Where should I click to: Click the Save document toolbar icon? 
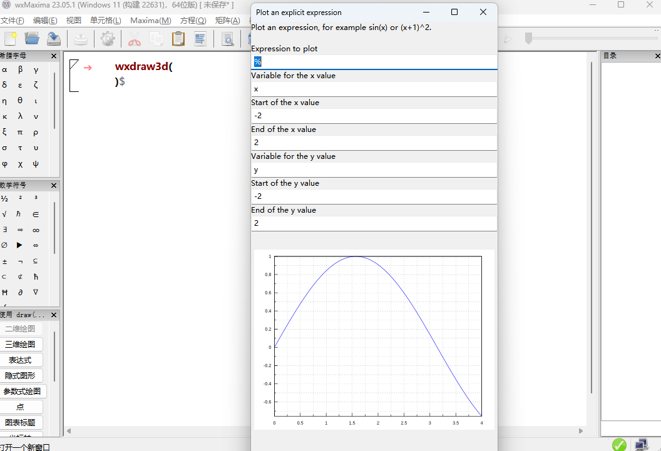[54, 39]
